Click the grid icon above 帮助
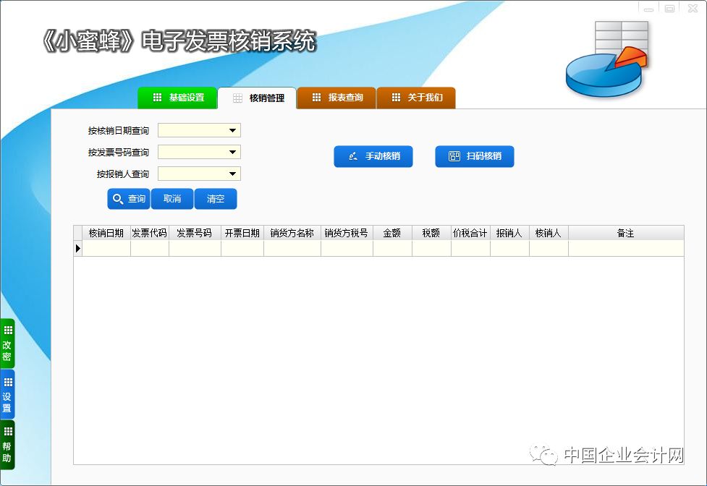The height and width of the screenshot is (486, 707). click(8, 432)
